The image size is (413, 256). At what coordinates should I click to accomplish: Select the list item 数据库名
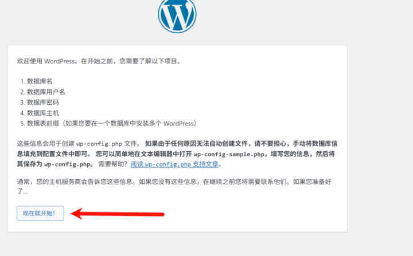[x=40, y=81]
